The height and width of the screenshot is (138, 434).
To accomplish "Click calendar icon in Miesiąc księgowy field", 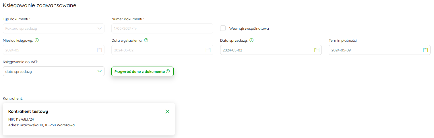I will tap(100, 50).
